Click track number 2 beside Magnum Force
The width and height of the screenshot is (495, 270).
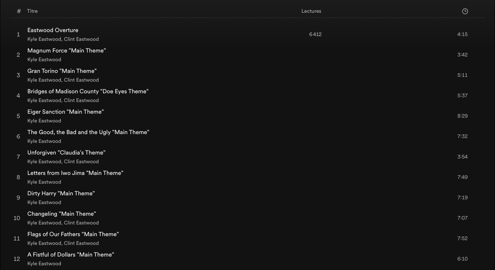(18, 55)
